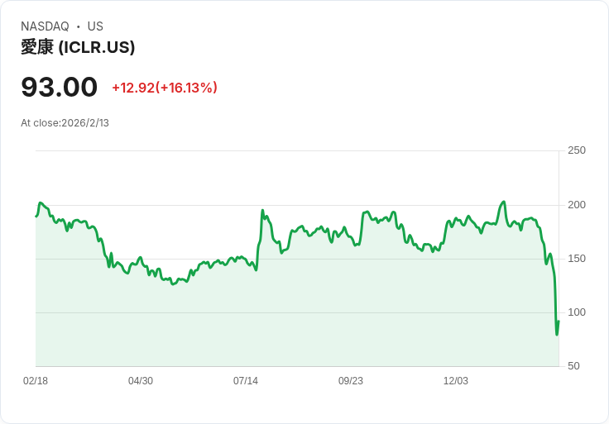The height and width of the screenshot is (424, 609).
Task: Select the 07/14 date on x-axis
Action: pos(246,381)
